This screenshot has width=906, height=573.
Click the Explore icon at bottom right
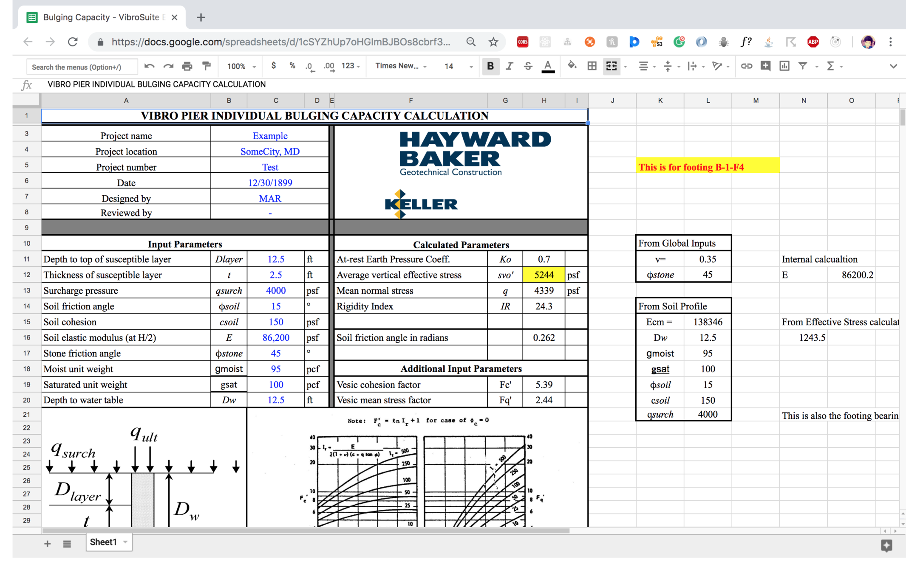[886, 545]
